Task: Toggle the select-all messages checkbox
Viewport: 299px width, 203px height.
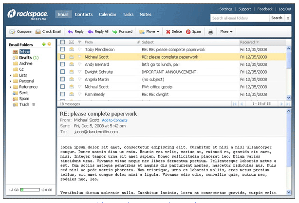Action: click(x=62, y=42)
